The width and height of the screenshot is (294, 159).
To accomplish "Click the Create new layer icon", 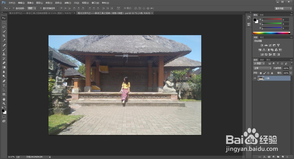I will (x=283, y=157).
